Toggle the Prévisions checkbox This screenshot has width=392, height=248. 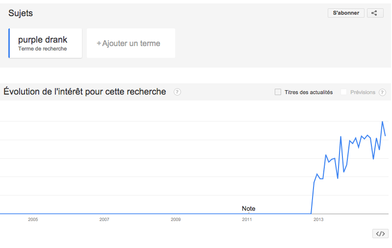344,92
